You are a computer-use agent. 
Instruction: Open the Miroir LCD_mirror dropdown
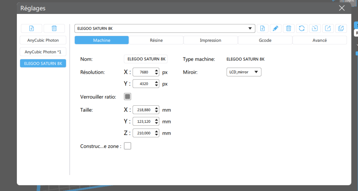coord(244,72)
